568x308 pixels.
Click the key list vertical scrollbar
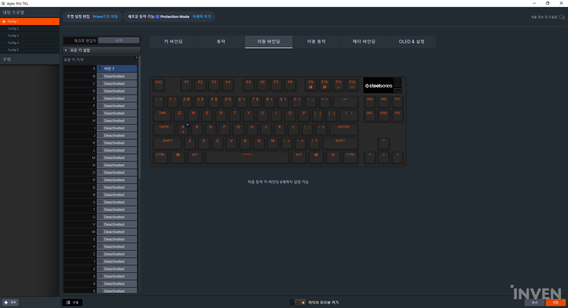click(x=140, y=116)
